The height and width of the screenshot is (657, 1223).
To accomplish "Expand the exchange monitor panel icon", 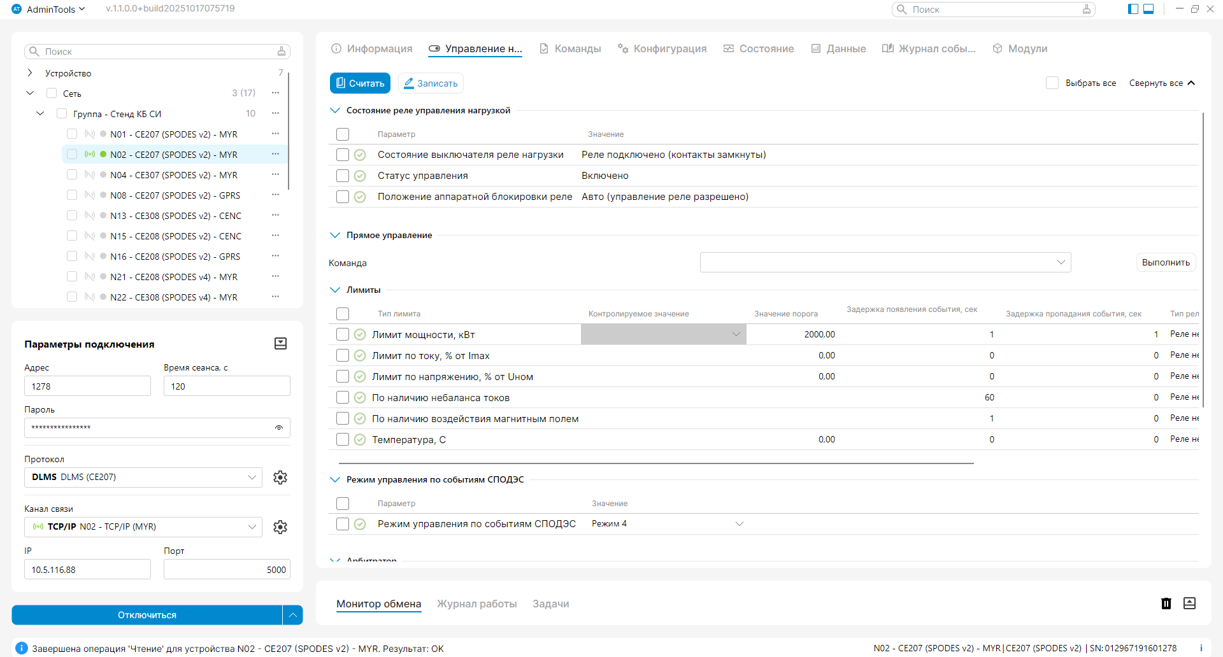I will [1189, 604].
